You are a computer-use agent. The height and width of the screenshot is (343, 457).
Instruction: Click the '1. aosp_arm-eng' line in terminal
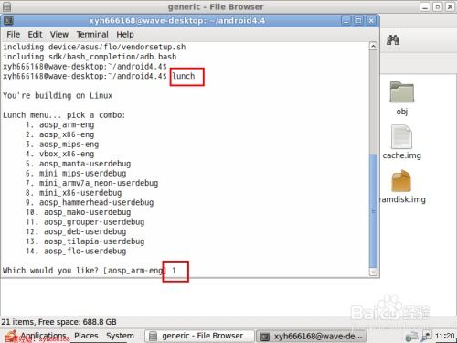[60, 124]
